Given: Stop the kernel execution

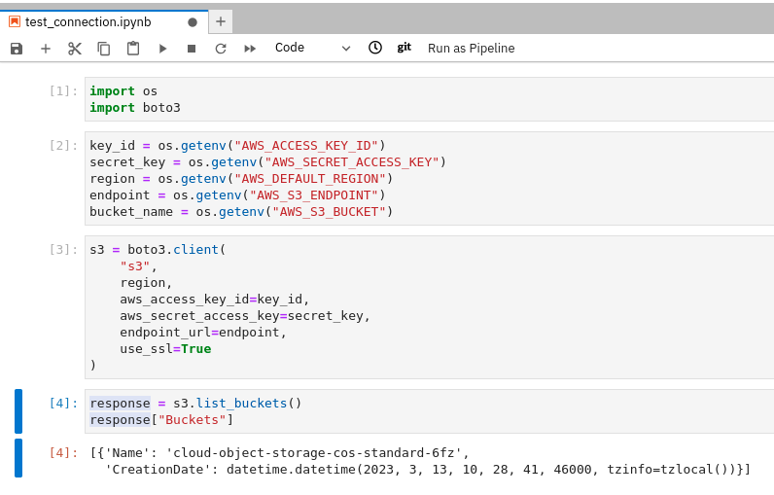Looking at the screenshot, I should coord(192,49).
